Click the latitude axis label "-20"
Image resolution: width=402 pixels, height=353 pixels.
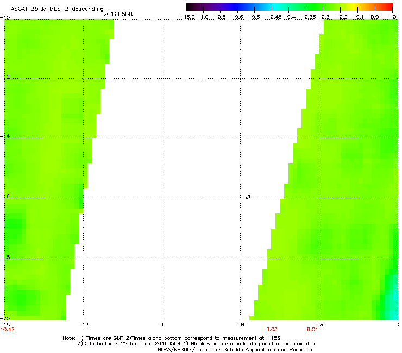click(x=5, y=319)
